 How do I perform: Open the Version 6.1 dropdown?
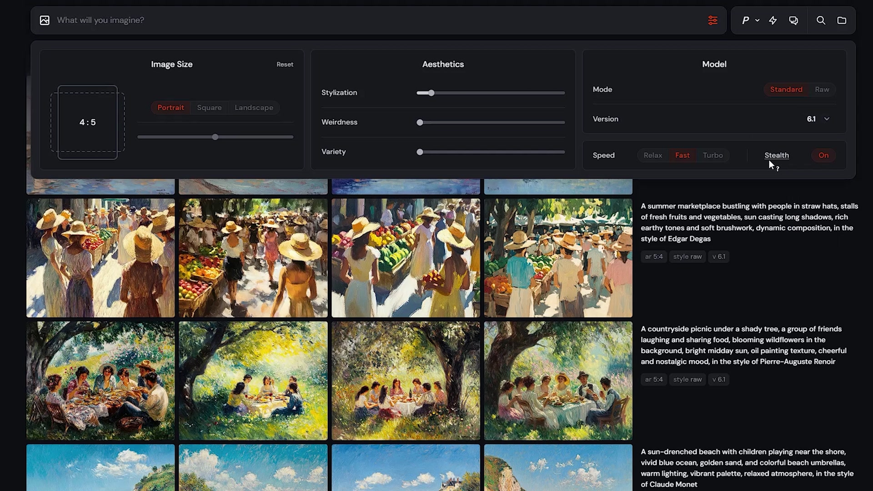(818, 119)
